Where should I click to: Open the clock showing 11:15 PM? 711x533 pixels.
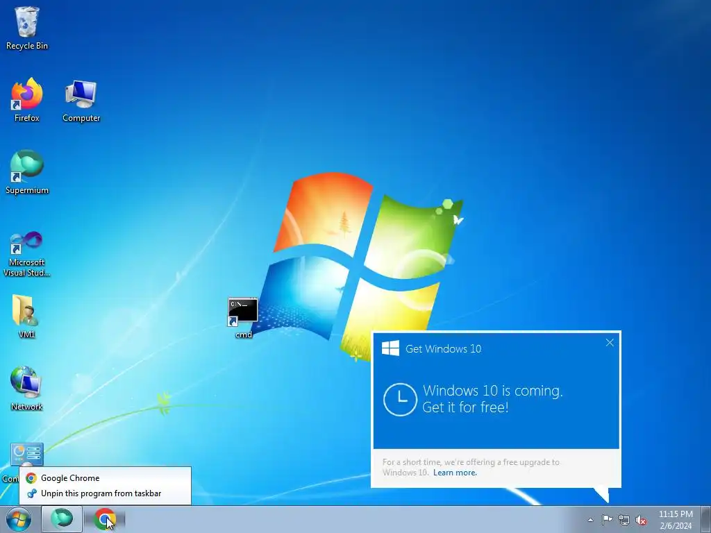click(676, 520)
